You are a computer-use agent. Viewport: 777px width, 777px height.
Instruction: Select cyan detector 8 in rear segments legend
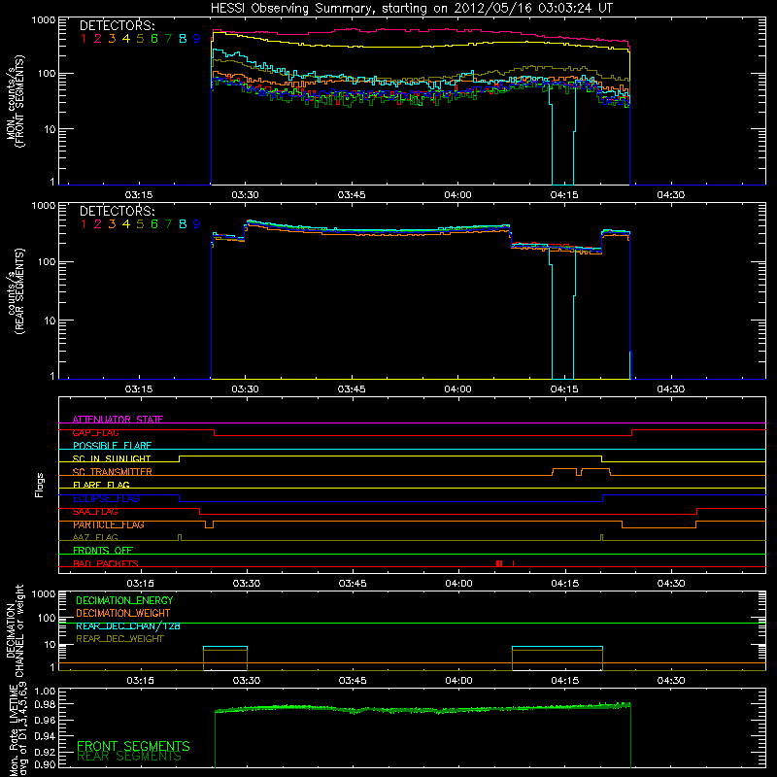point(183,224)
